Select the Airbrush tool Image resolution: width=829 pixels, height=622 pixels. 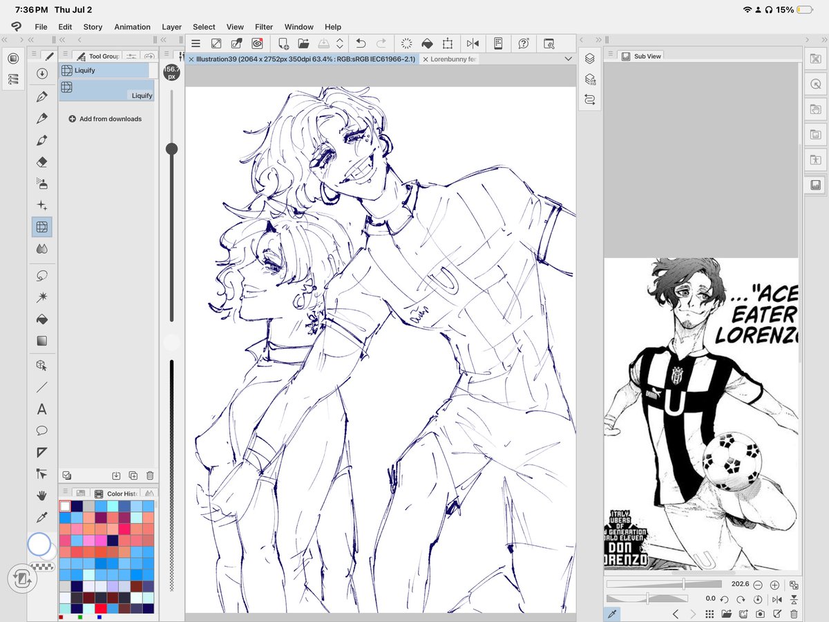point(41,184)
